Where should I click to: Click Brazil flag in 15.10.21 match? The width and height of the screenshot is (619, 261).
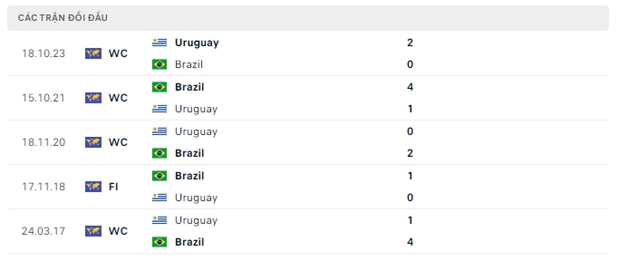(159, 87)
